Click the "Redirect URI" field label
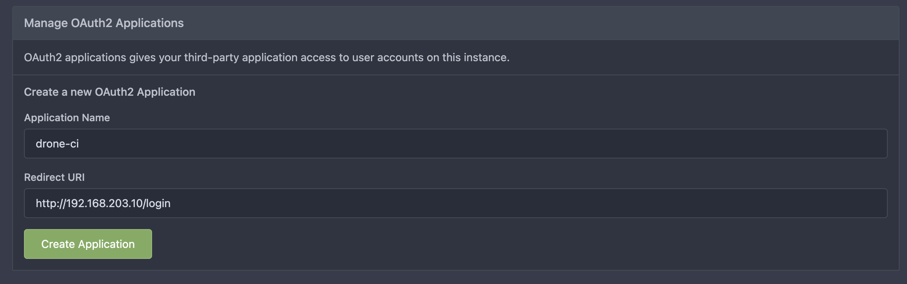Screen dimensions: 907x284 (x=54, y=177)
